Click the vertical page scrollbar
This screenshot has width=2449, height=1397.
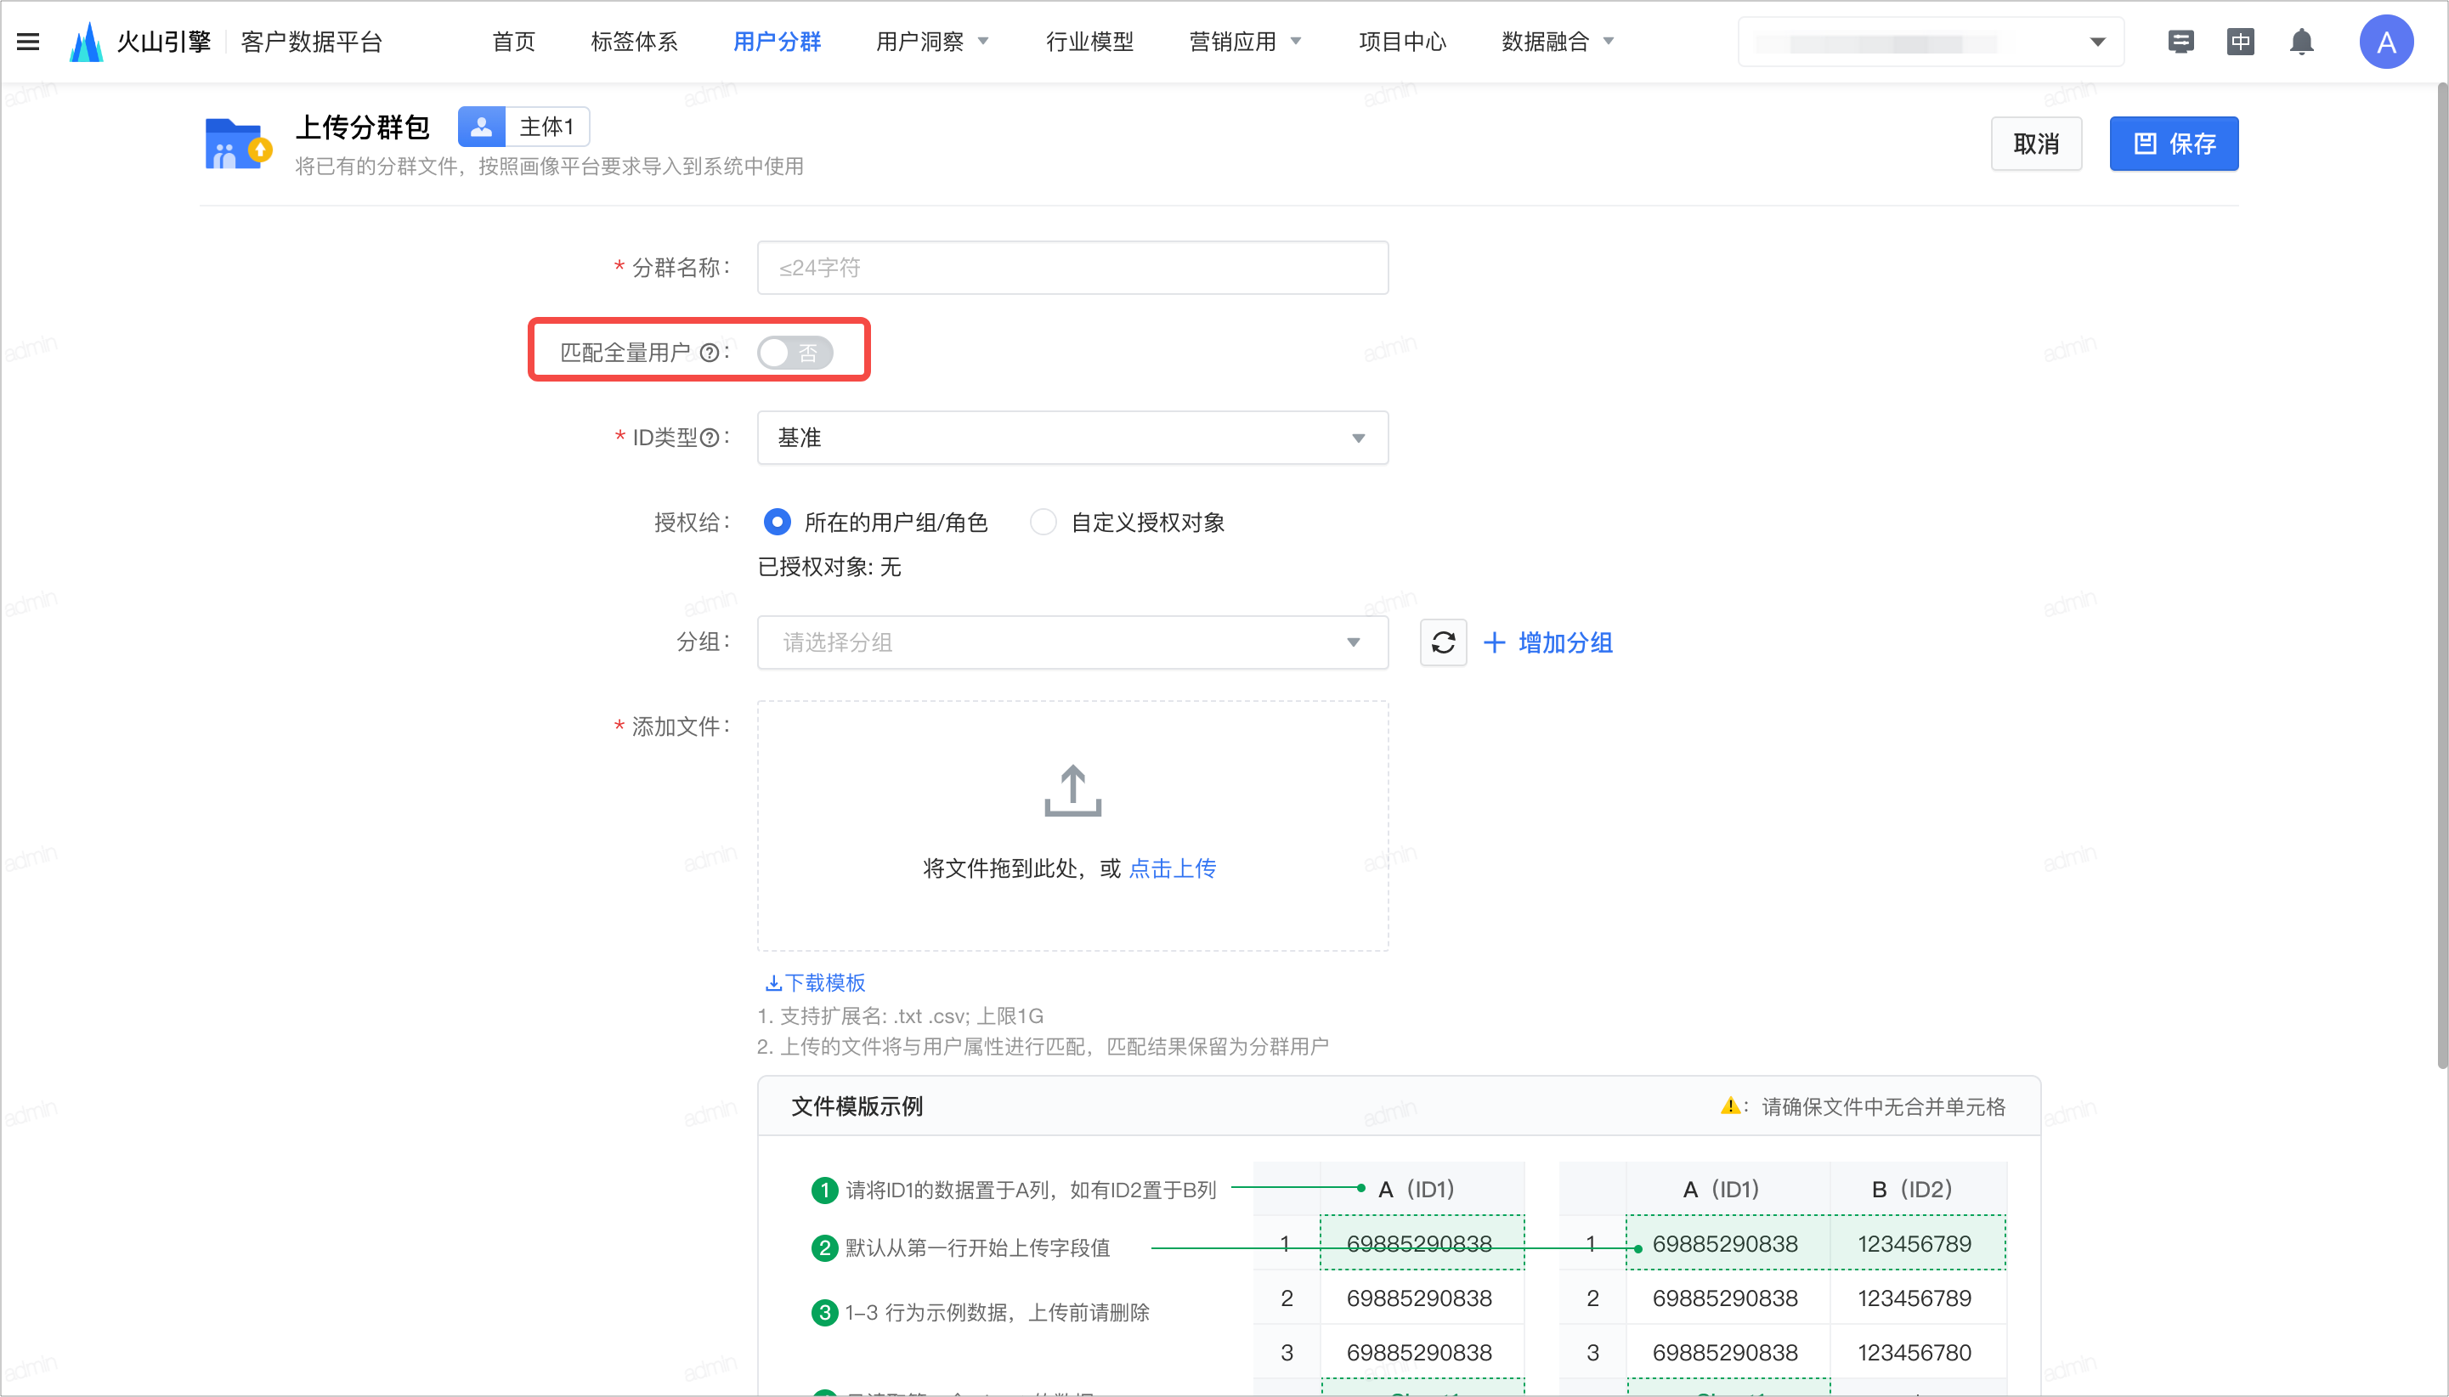2441,575
